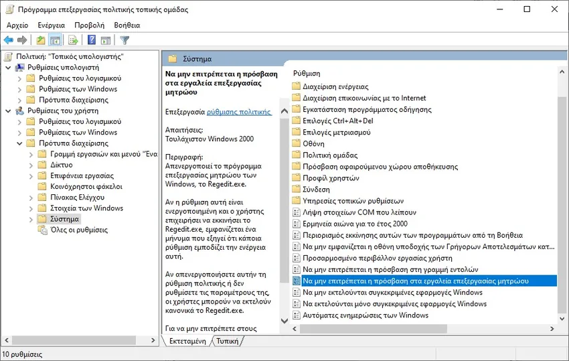Image resolution: width=569 pixels, height=361 pixels.
Task: Select Να μην εμφανίζεται η οθόνη υποδοχής setting
Action: [428, 246]
